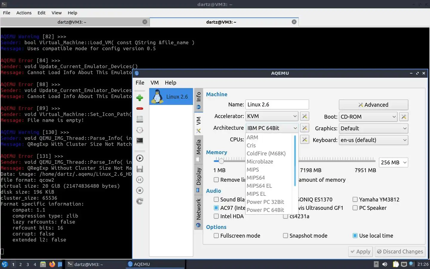This screenshot has height=269, width=430.
Task: Enable Fullscreen mode option
Action: click(x=216, y=236)
